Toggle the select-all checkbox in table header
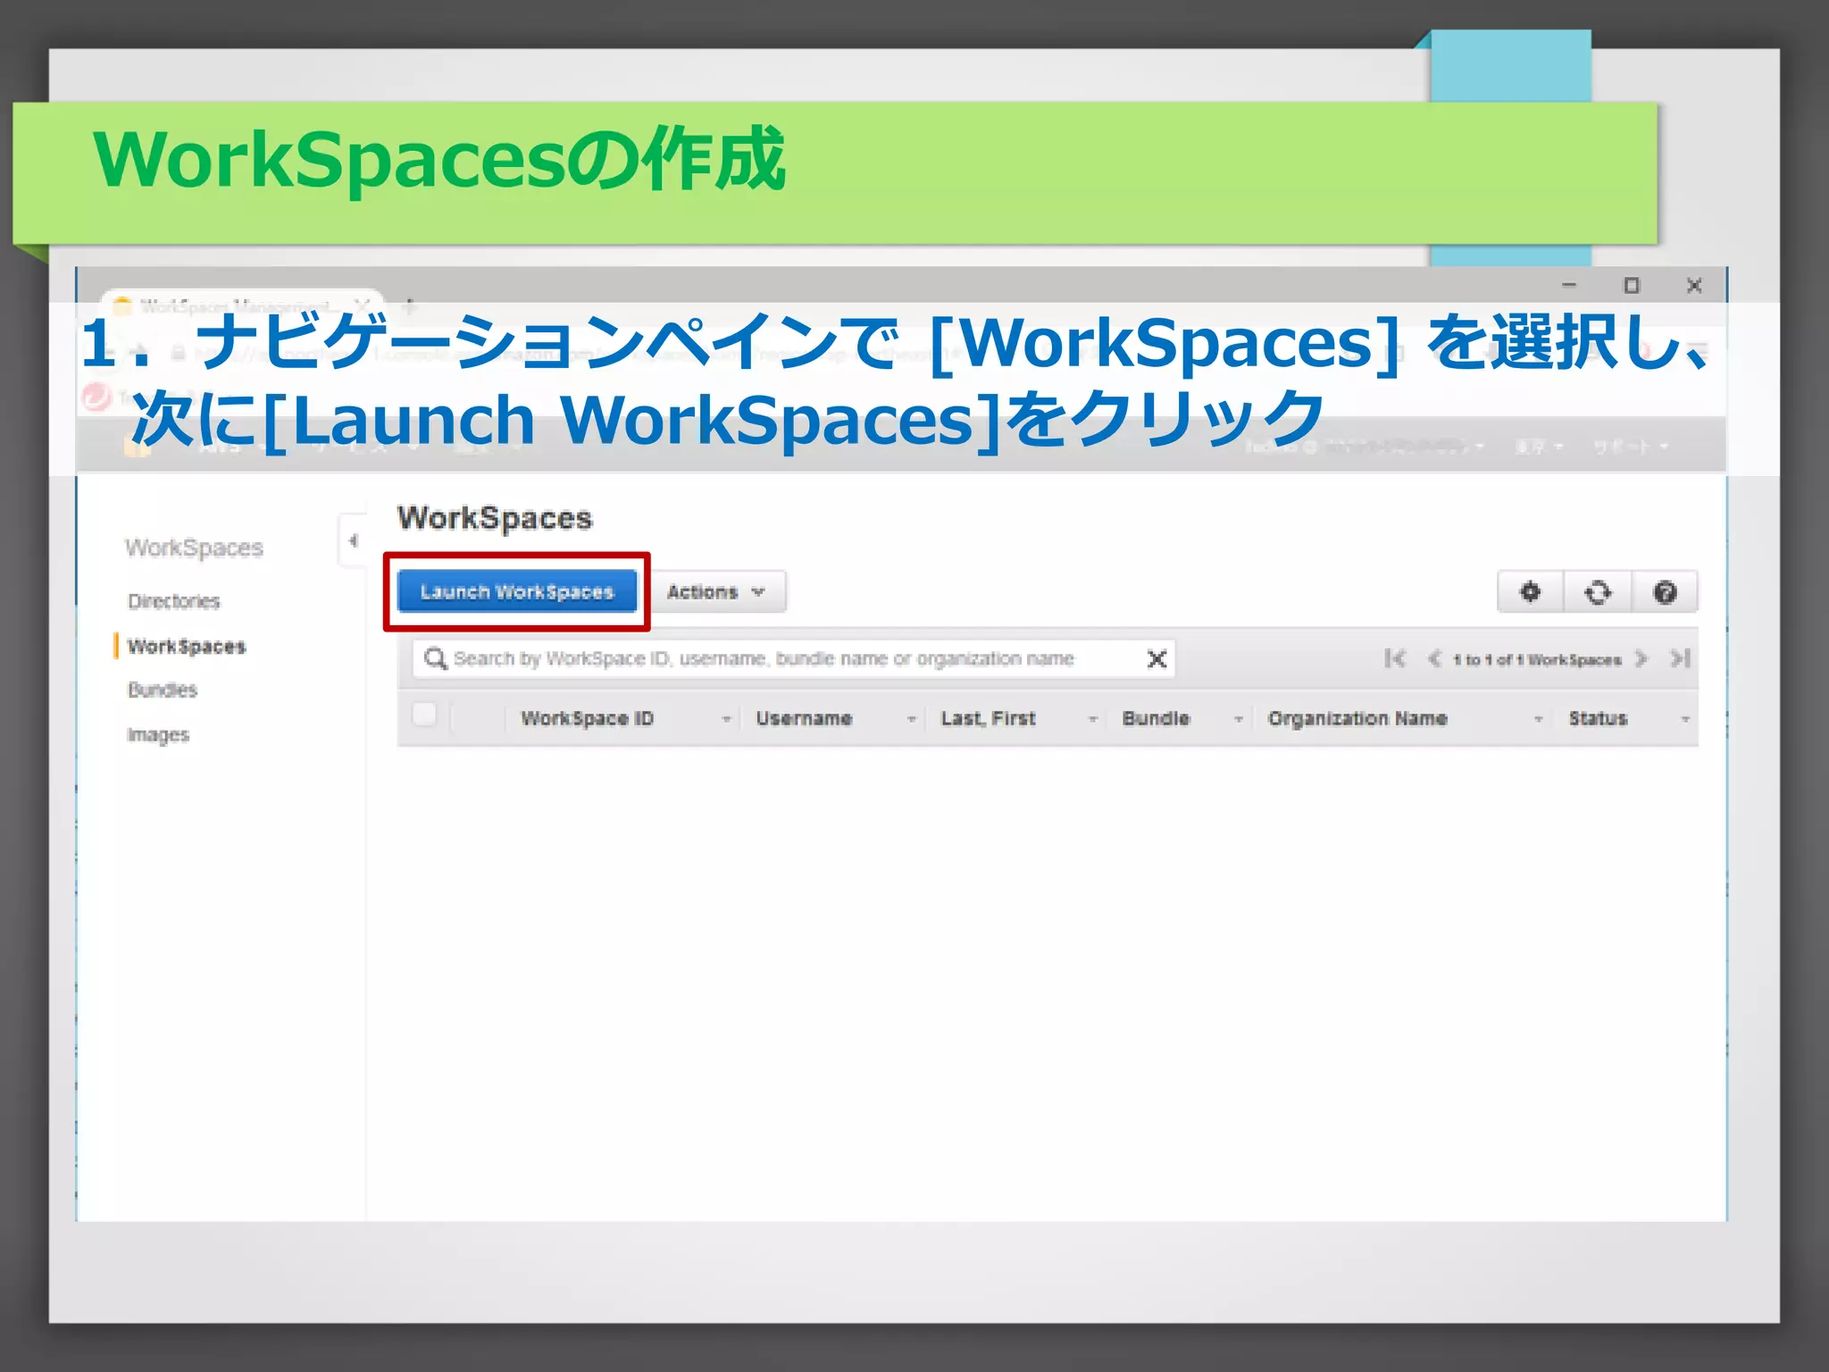Image resolution: width=1829 pixels, height=1372 pixels. pyautogui.click(x=424, y=715)
